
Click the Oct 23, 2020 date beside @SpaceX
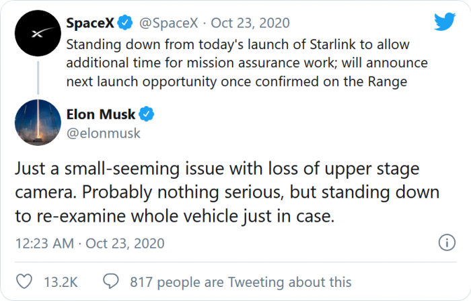coord(250,23)
